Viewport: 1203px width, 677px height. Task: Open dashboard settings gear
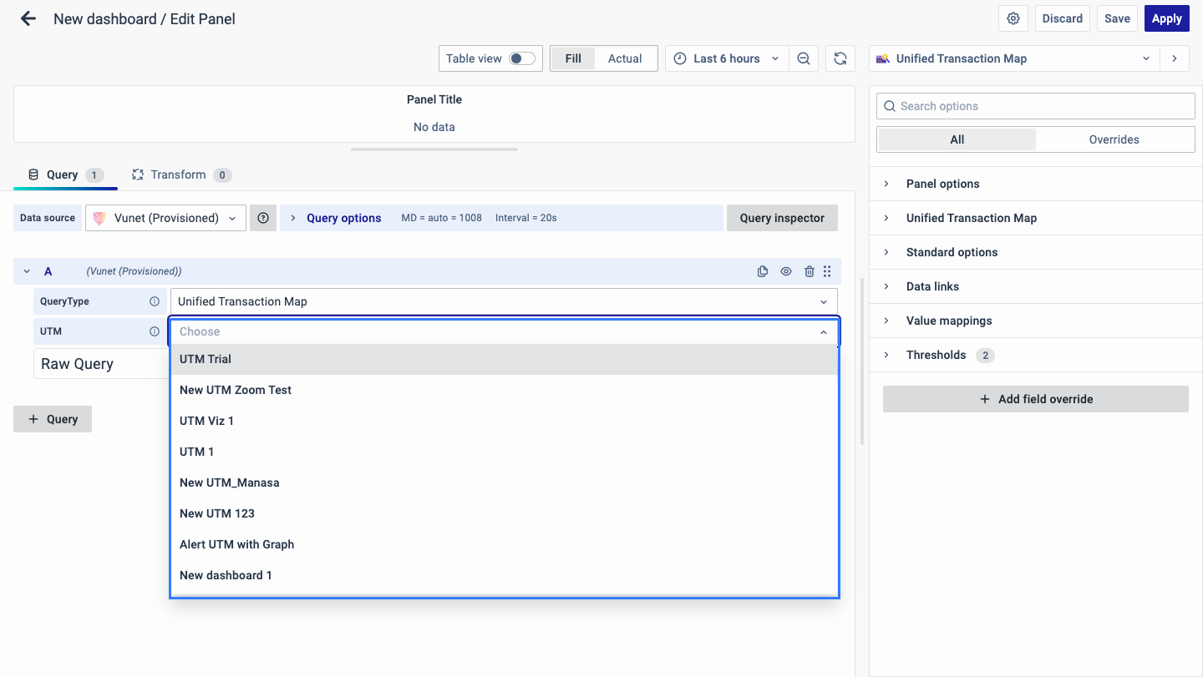1013,18
